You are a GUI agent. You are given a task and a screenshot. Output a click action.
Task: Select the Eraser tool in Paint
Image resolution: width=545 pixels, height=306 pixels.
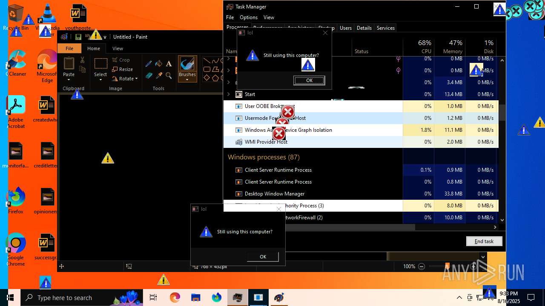149,76
